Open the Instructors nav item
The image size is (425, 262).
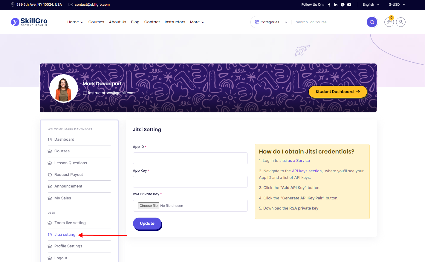tap(175, 22)
